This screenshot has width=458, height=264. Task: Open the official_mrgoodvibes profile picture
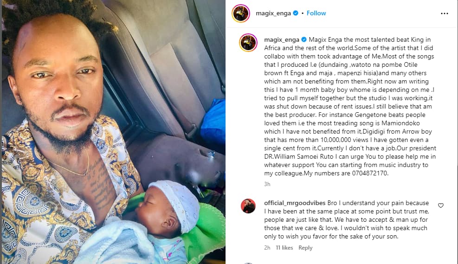point(248,206)
